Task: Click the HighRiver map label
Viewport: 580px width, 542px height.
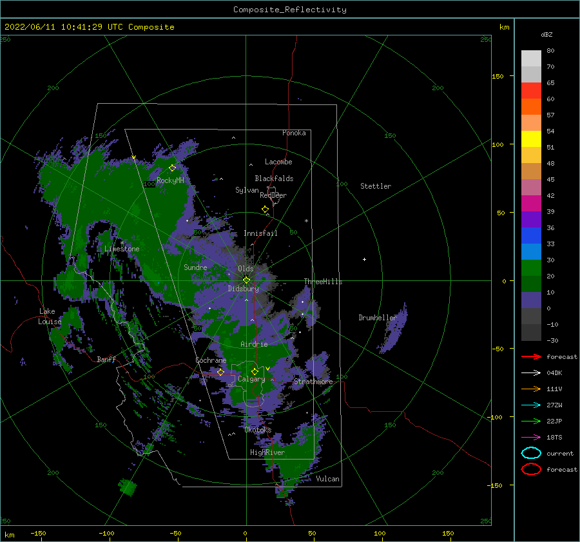Action: tap(267, 452)
